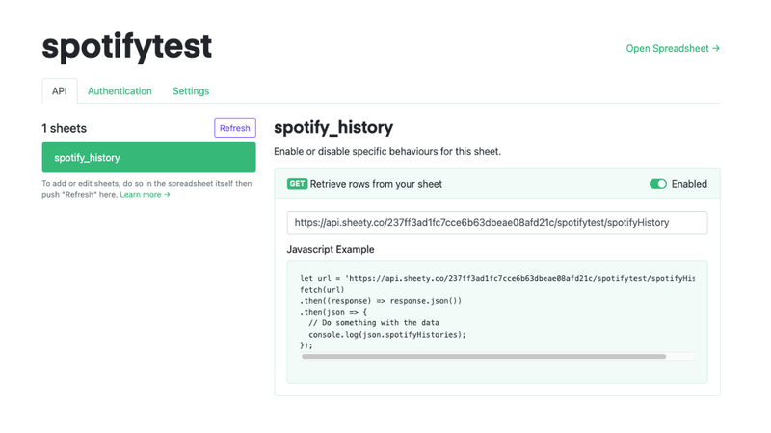The image size is (771, 433).
Task: Click the Open Spreadsheet link
Action: pos(673,49)
